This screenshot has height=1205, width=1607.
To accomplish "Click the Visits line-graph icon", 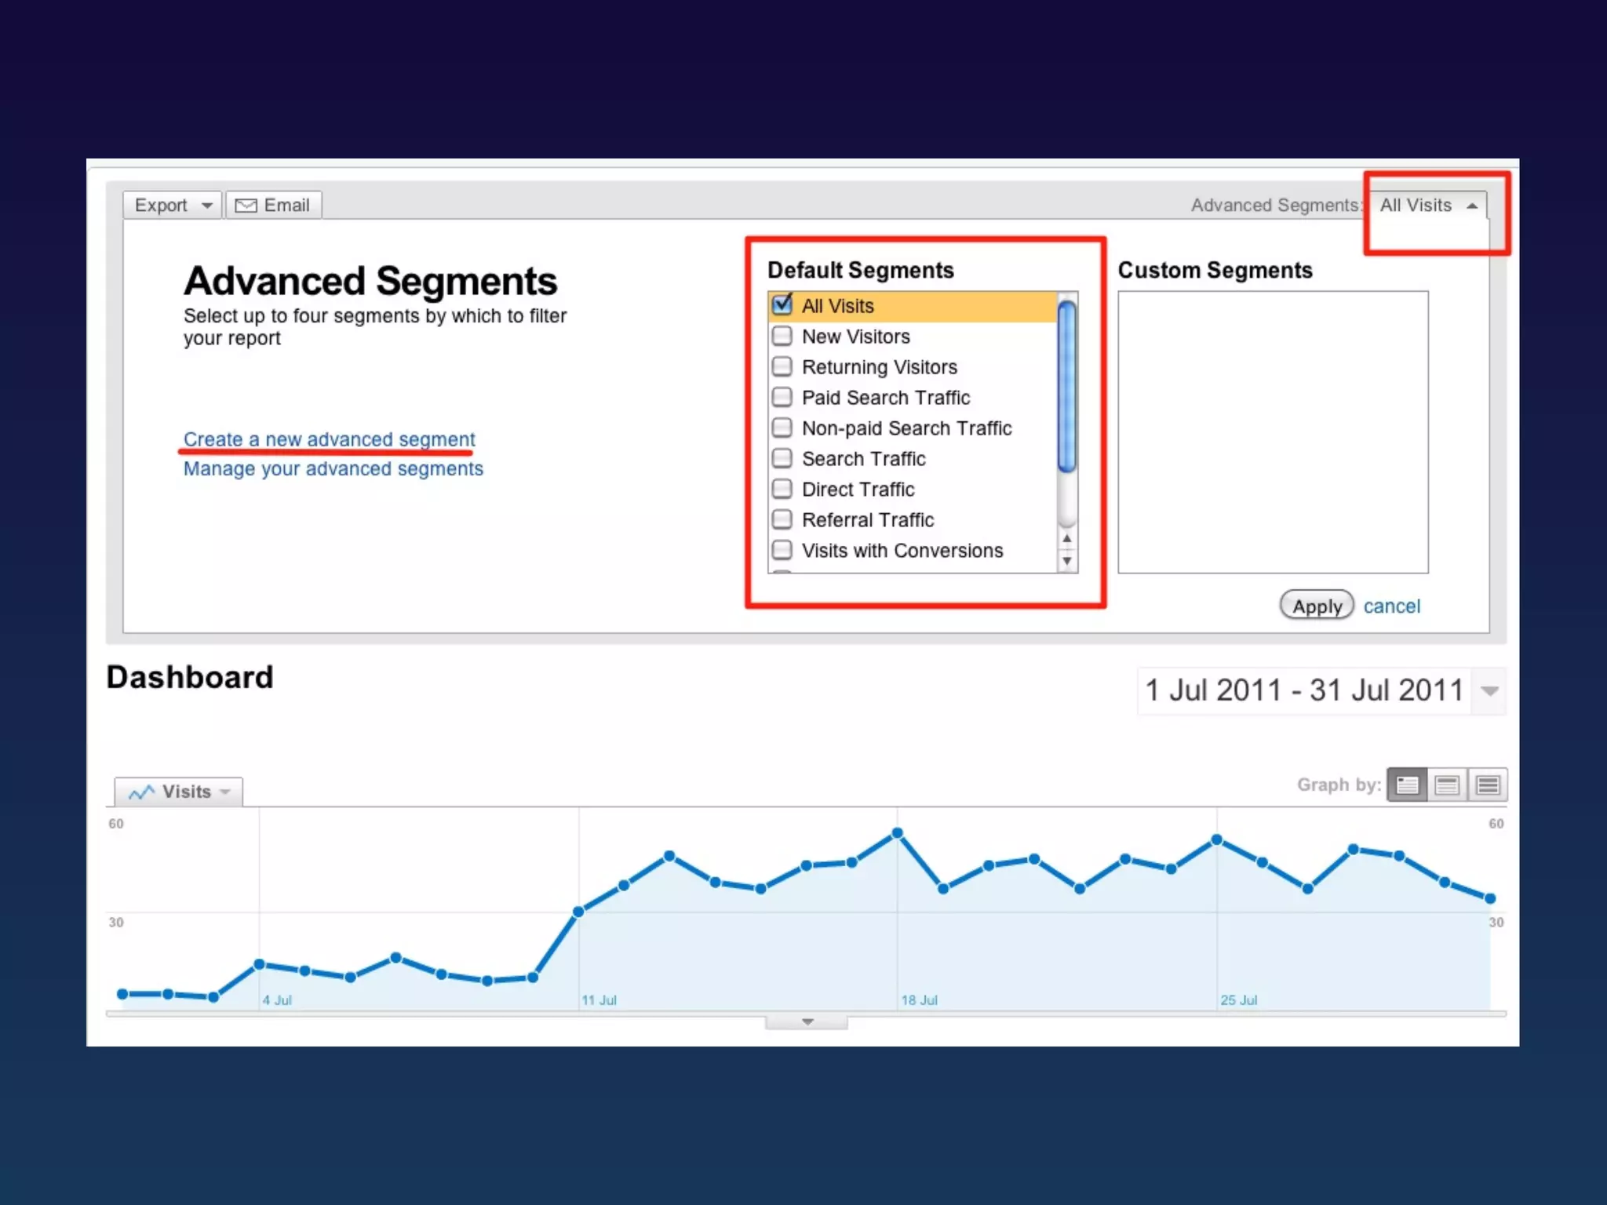I will [141, 792].
